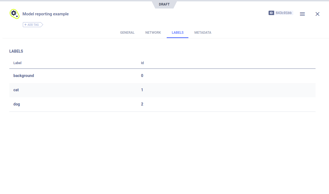Click the Id value 1 for cat
Screen dimensions: 329x194
tap(142, 90)
